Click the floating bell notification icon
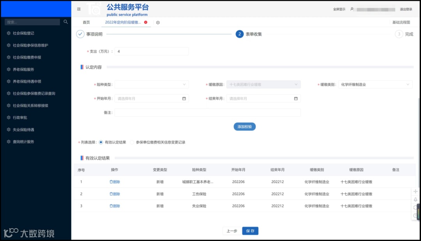Screen dimensions: 421x241 [x=416, y=199]
